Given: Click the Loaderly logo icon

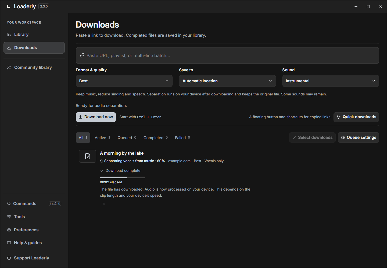Looking at the screenshot, I should pos(9,6).
